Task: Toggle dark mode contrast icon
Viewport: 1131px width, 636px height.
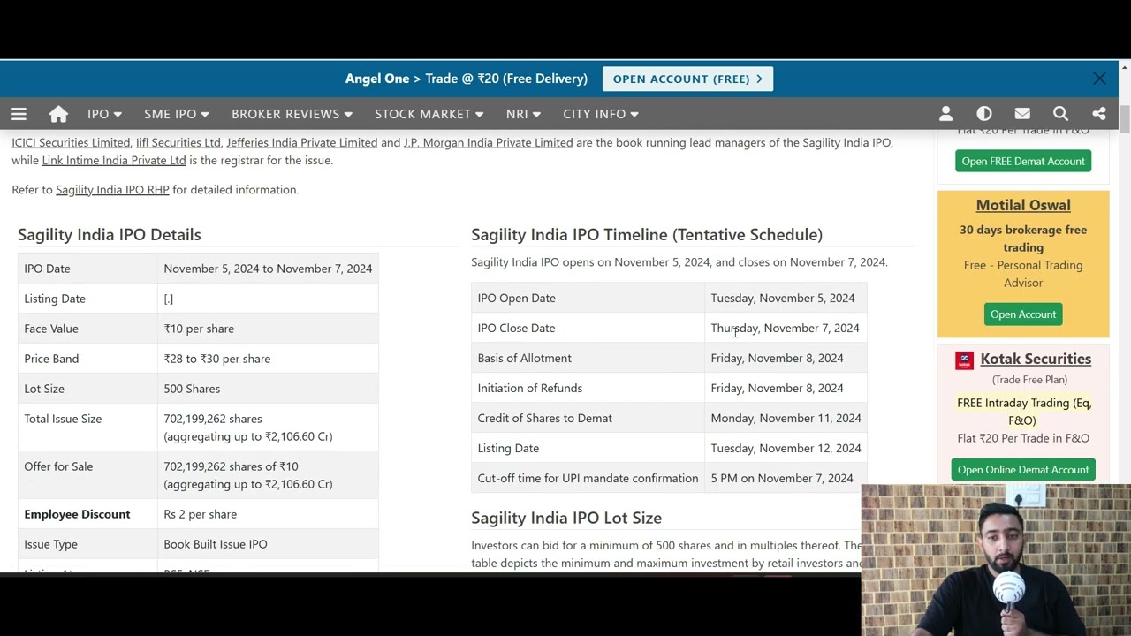Action: point(984,114)
